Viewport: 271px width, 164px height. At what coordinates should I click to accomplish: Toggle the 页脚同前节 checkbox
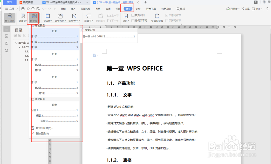167,21
